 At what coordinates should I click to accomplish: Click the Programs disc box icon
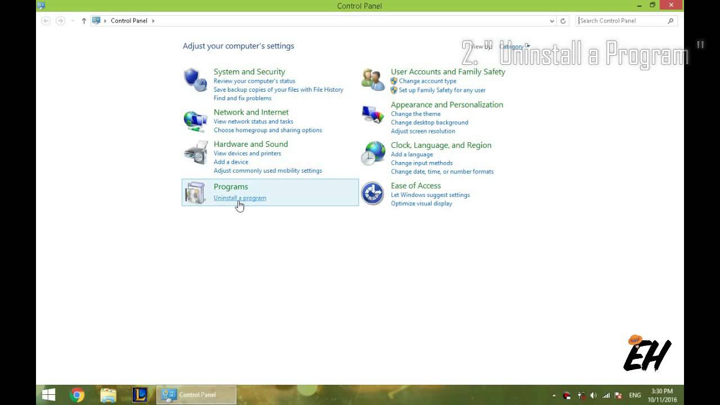coord(195,192)
